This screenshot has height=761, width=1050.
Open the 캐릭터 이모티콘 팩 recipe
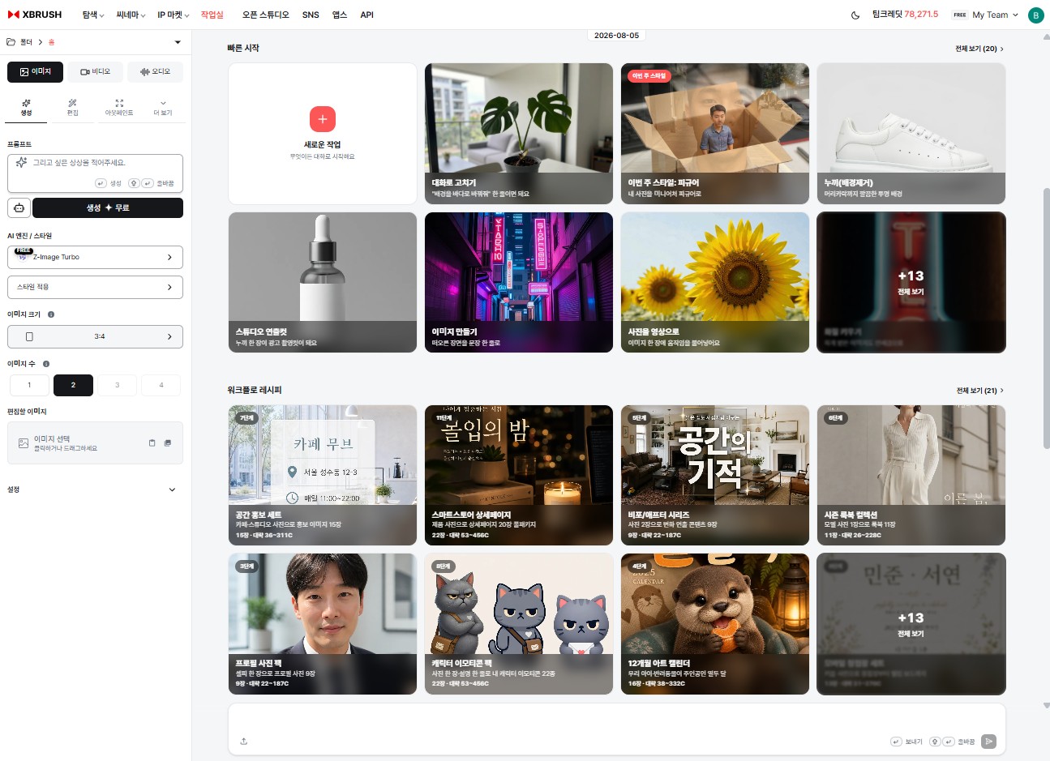click(x=519, y=624)
